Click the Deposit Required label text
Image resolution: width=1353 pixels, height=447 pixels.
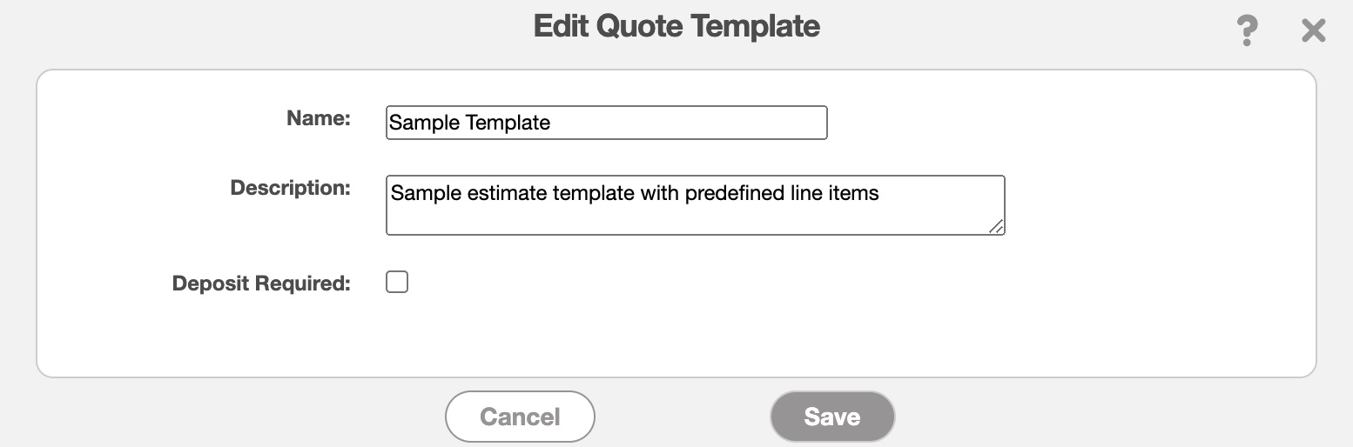261,284
